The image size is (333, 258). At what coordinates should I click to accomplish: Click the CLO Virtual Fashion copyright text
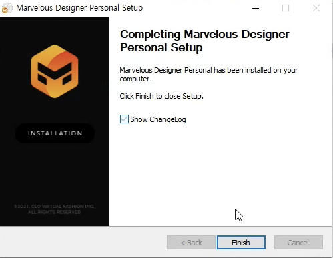(x=55, y=209)
